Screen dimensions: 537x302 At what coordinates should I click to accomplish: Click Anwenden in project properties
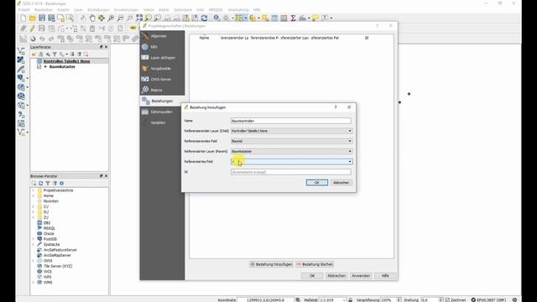click(x=361, y=276)
